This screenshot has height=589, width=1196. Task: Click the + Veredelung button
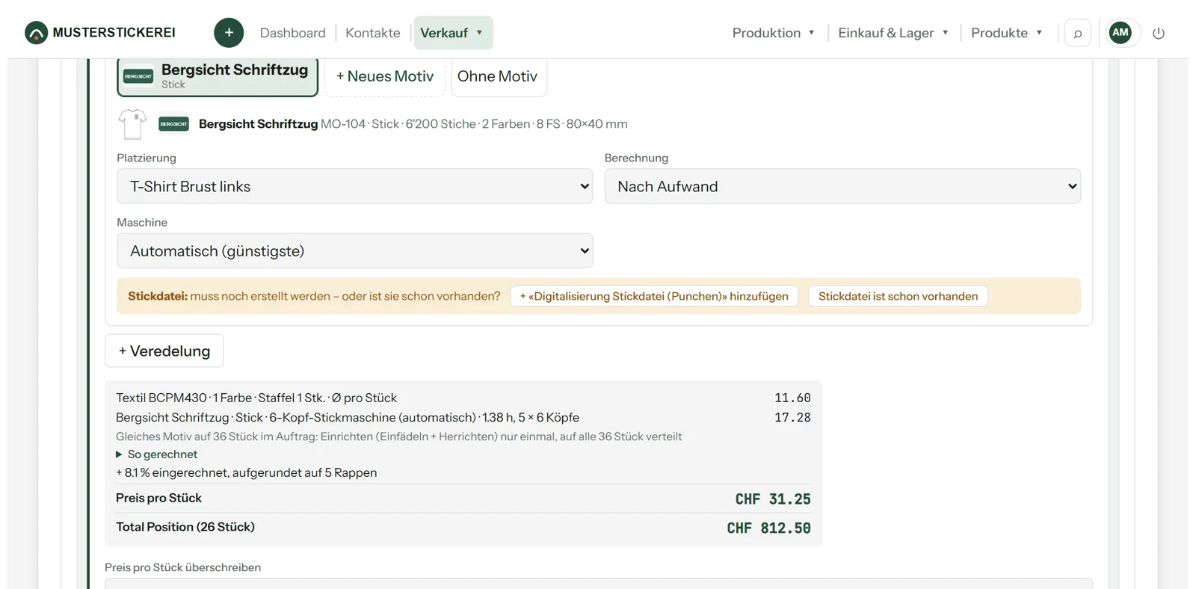pos(164,351)
